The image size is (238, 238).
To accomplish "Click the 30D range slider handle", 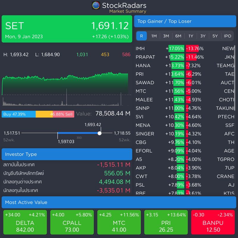I will (x=99, y=133).
